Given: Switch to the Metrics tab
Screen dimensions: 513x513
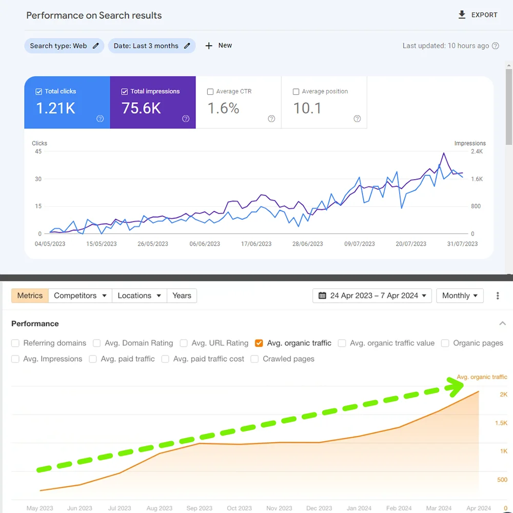Looking at the screenshot, I should click(x=30, y=295).
